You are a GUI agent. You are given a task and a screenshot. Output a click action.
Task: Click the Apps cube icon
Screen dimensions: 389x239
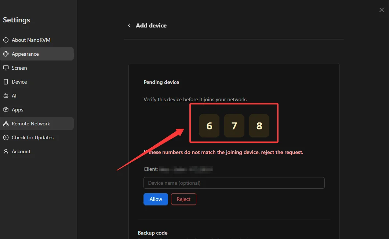(x=6, y=110)
